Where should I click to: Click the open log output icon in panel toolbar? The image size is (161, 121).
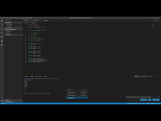[x=154, y=76]
